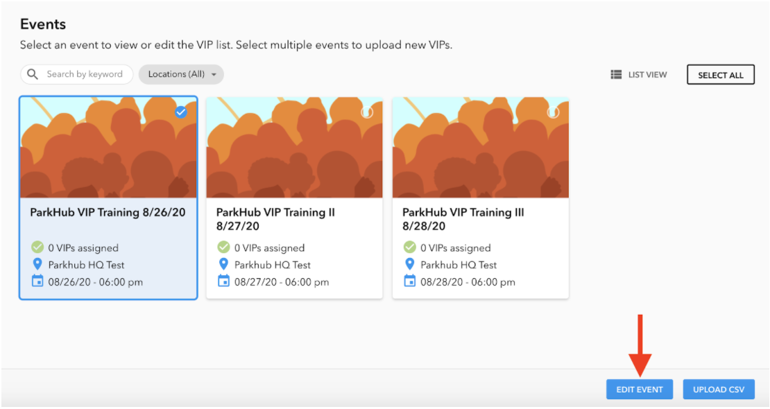
Task: Click calendar icon on 8/26/20 card
Action: 37,281
